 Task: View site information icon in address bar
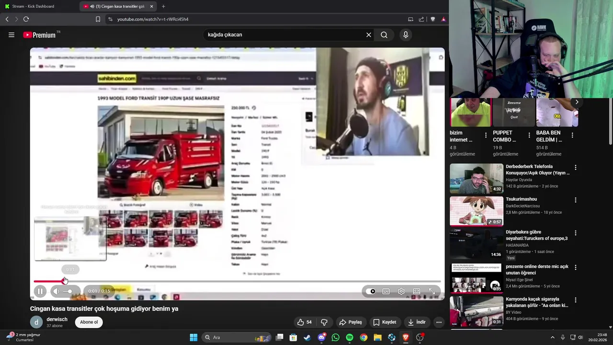pyautogui.click(x=110, y=19)
